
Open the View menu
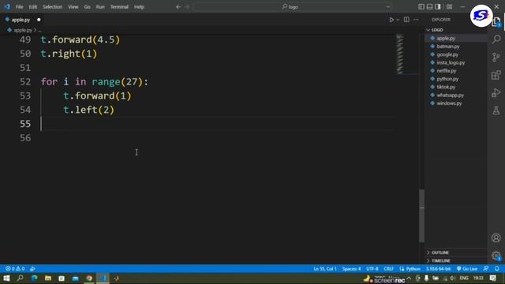[73, 7]
